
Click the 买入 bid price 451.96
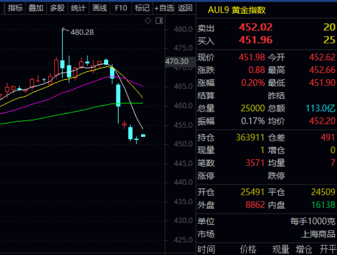(255, 40)
